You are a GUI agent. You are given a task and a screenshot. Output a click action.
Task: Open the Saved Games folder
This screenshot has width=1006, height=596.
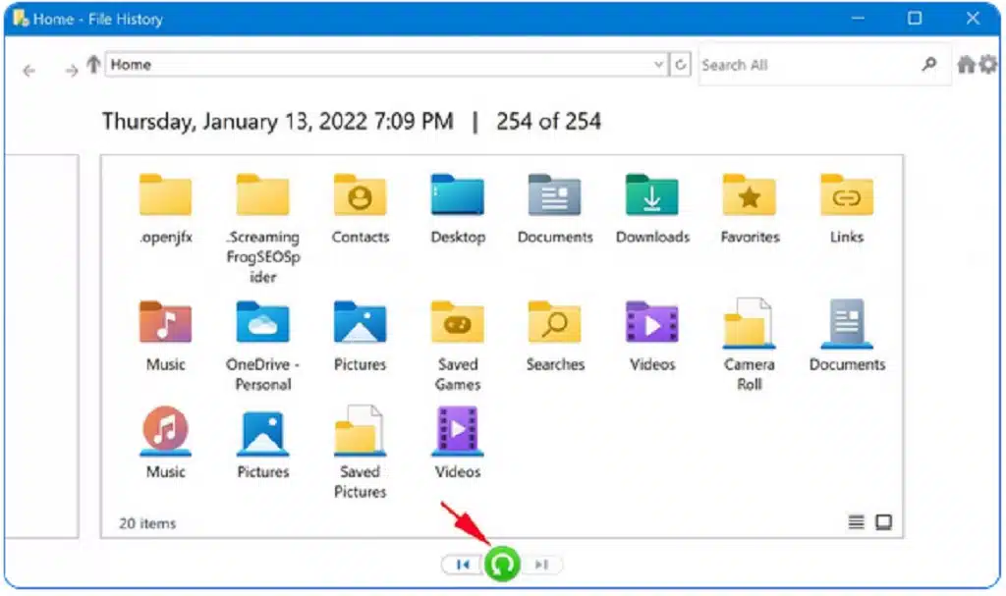click(457, 322)
